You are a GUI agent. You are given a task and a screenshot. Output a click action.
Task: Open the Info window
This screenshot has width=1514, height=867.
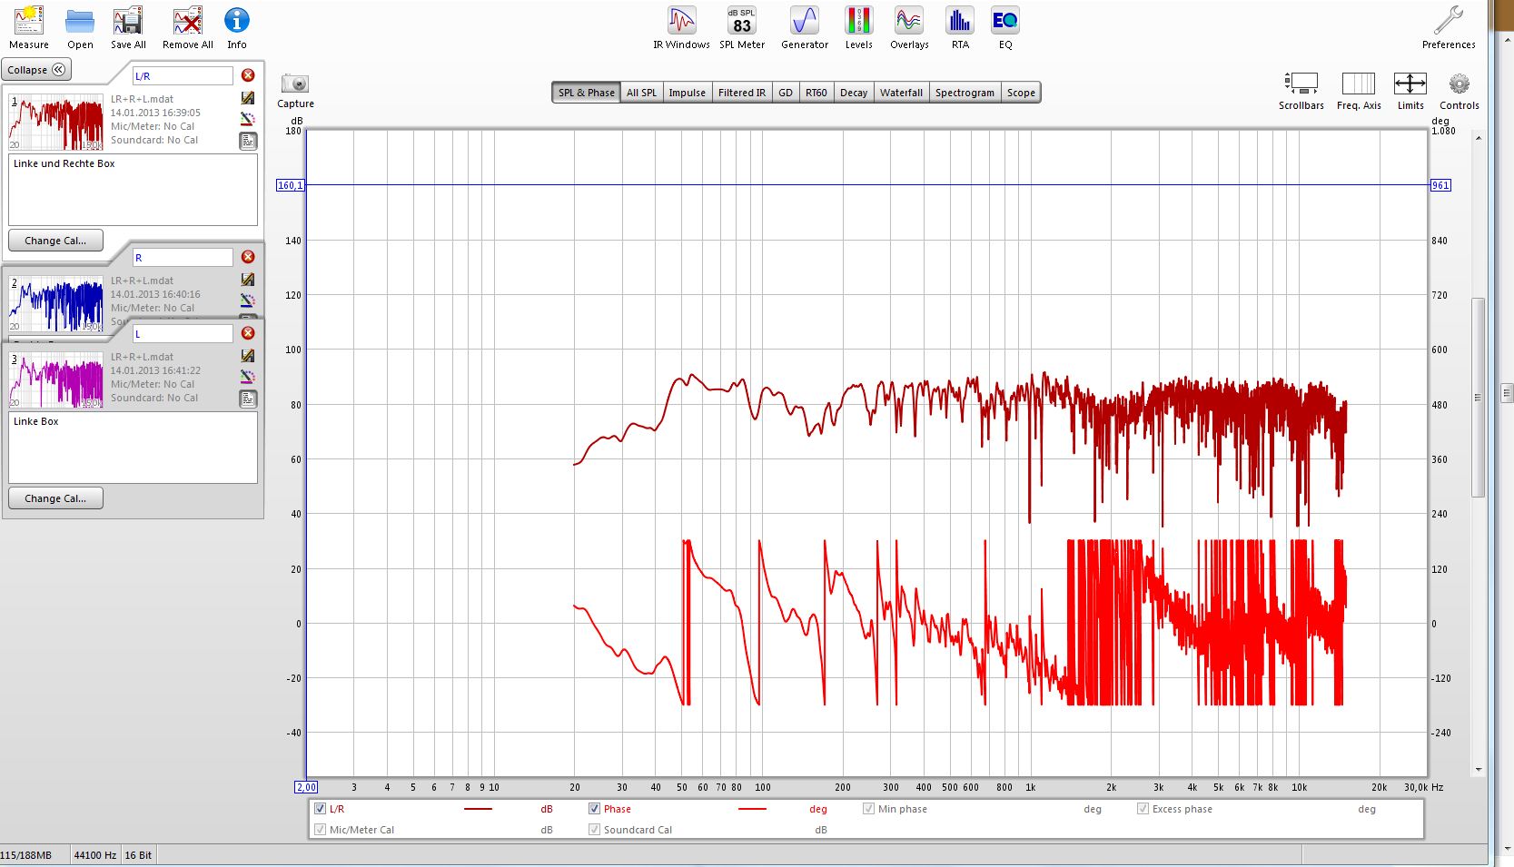coord(237,27)
